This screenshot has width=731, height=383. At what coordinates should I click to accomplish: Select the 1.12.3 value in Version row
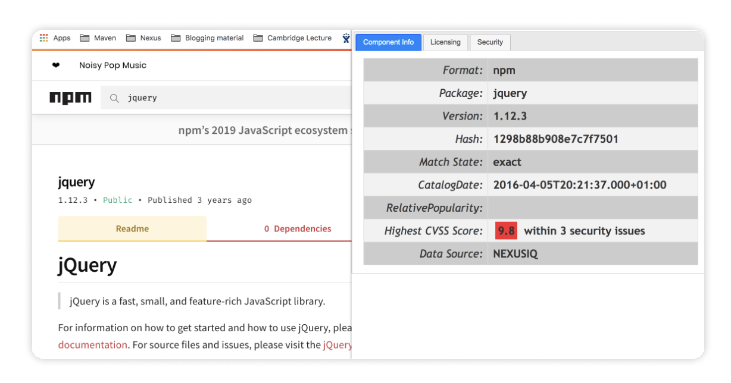(x=510, y=116)
